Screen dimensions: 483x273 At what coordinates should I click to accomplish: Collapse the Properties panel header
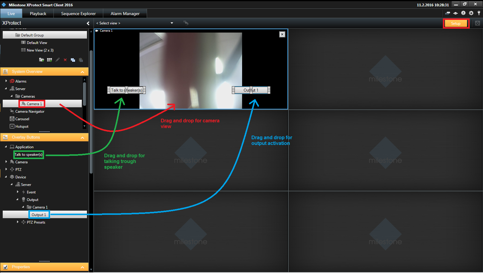[x=82, y=267]
